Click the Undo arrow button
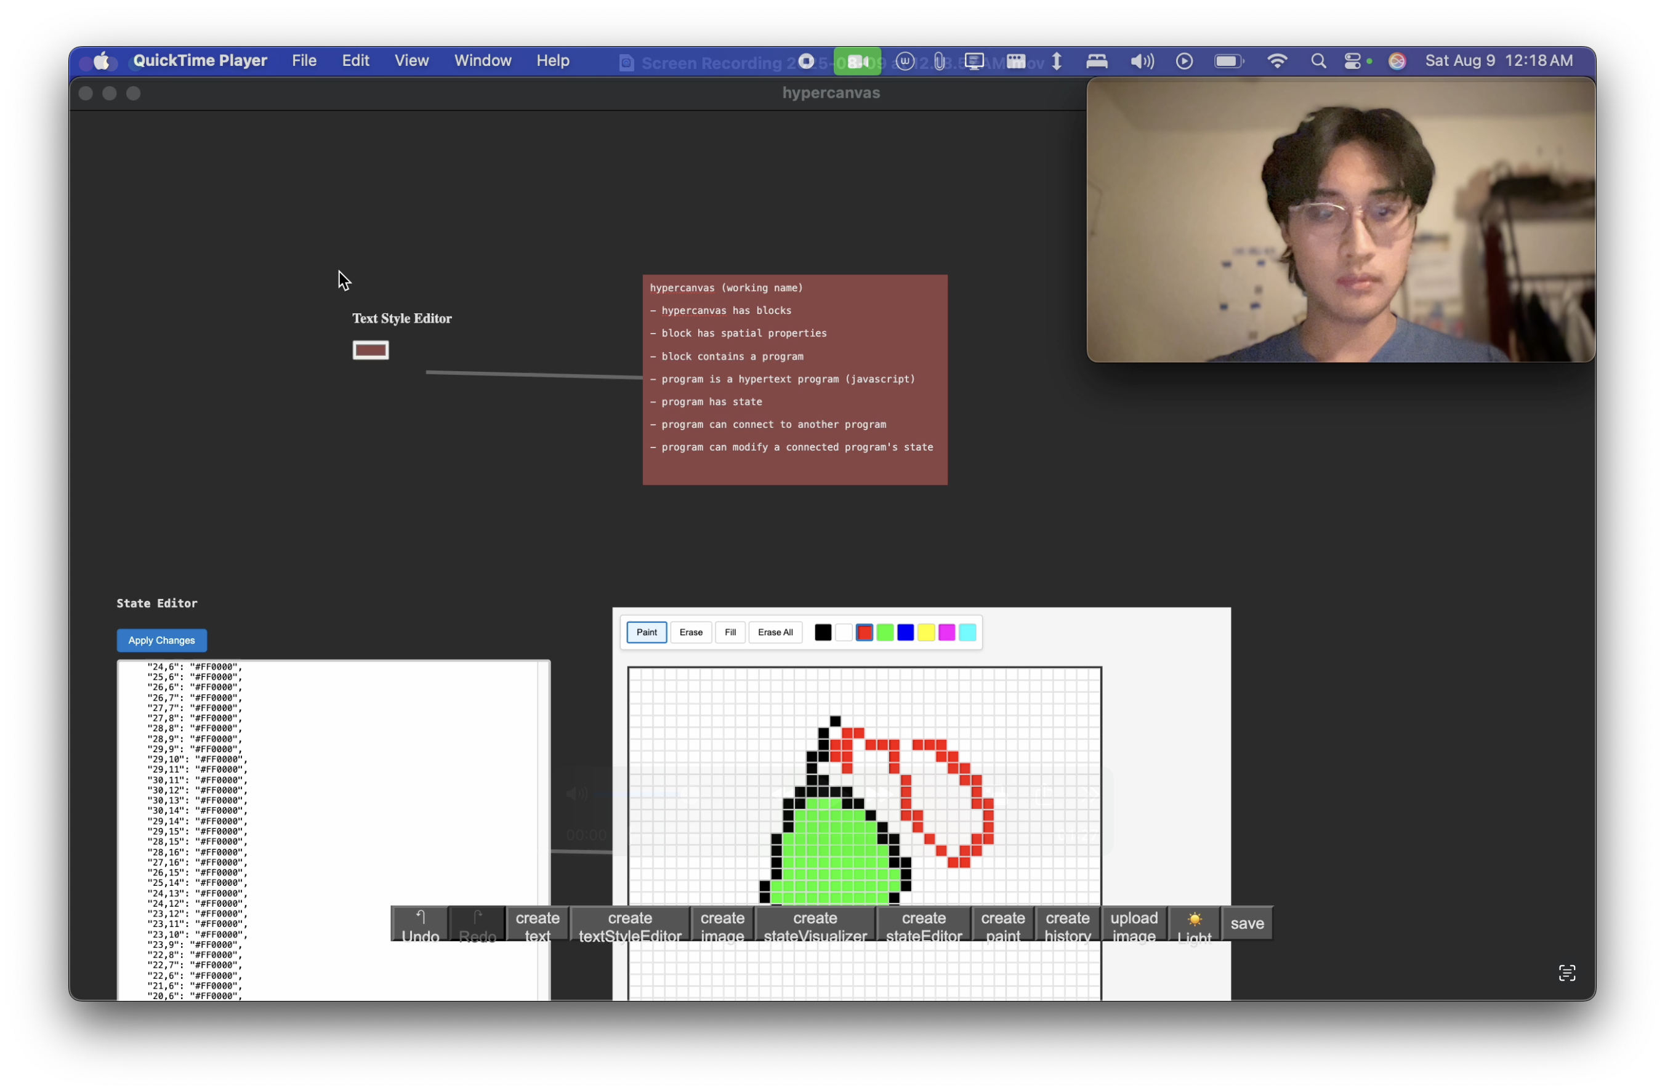This screenshot has width=1665, height=1092. tap(420, 925)
